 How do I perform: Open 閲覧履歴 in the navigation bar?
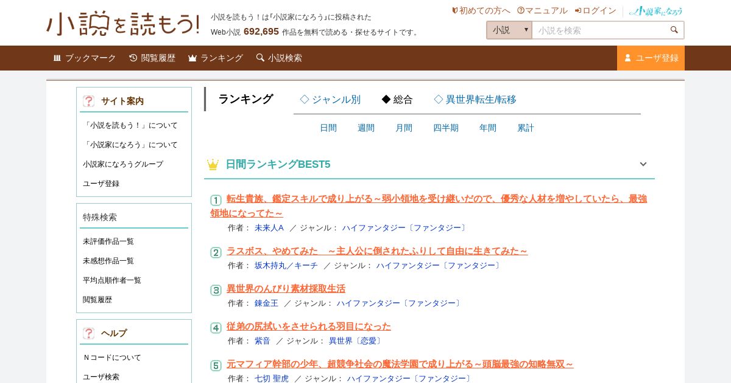click(152, 58)
